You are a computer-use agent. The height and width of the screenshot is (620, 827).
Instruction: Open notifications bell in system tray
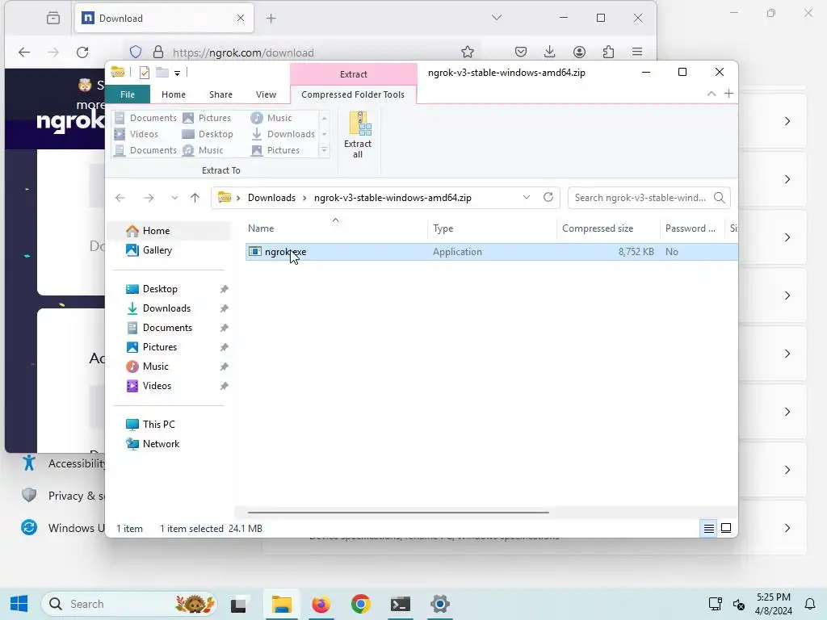(809, 604)
